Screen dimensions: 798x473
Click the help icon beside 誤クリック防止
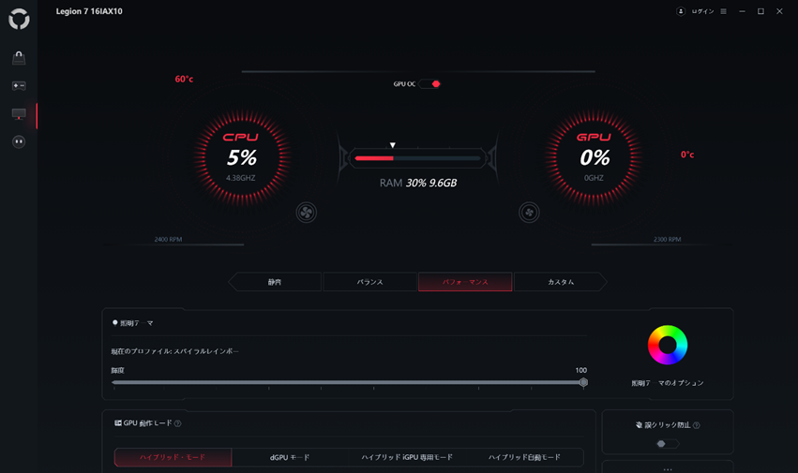coord(696,425)
